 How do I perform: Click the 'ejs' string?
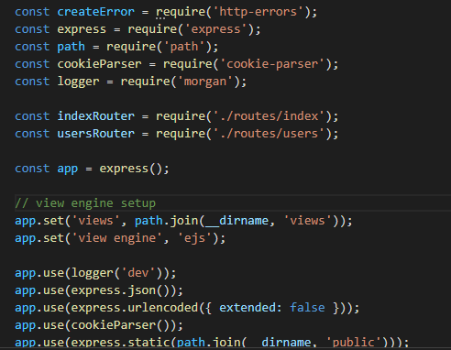[194, 238]
